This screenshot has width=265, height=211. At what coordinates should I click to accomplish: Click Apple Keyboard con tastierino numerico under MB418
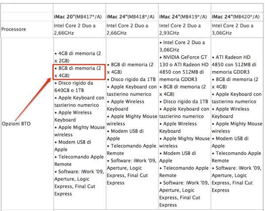(132, 90)
